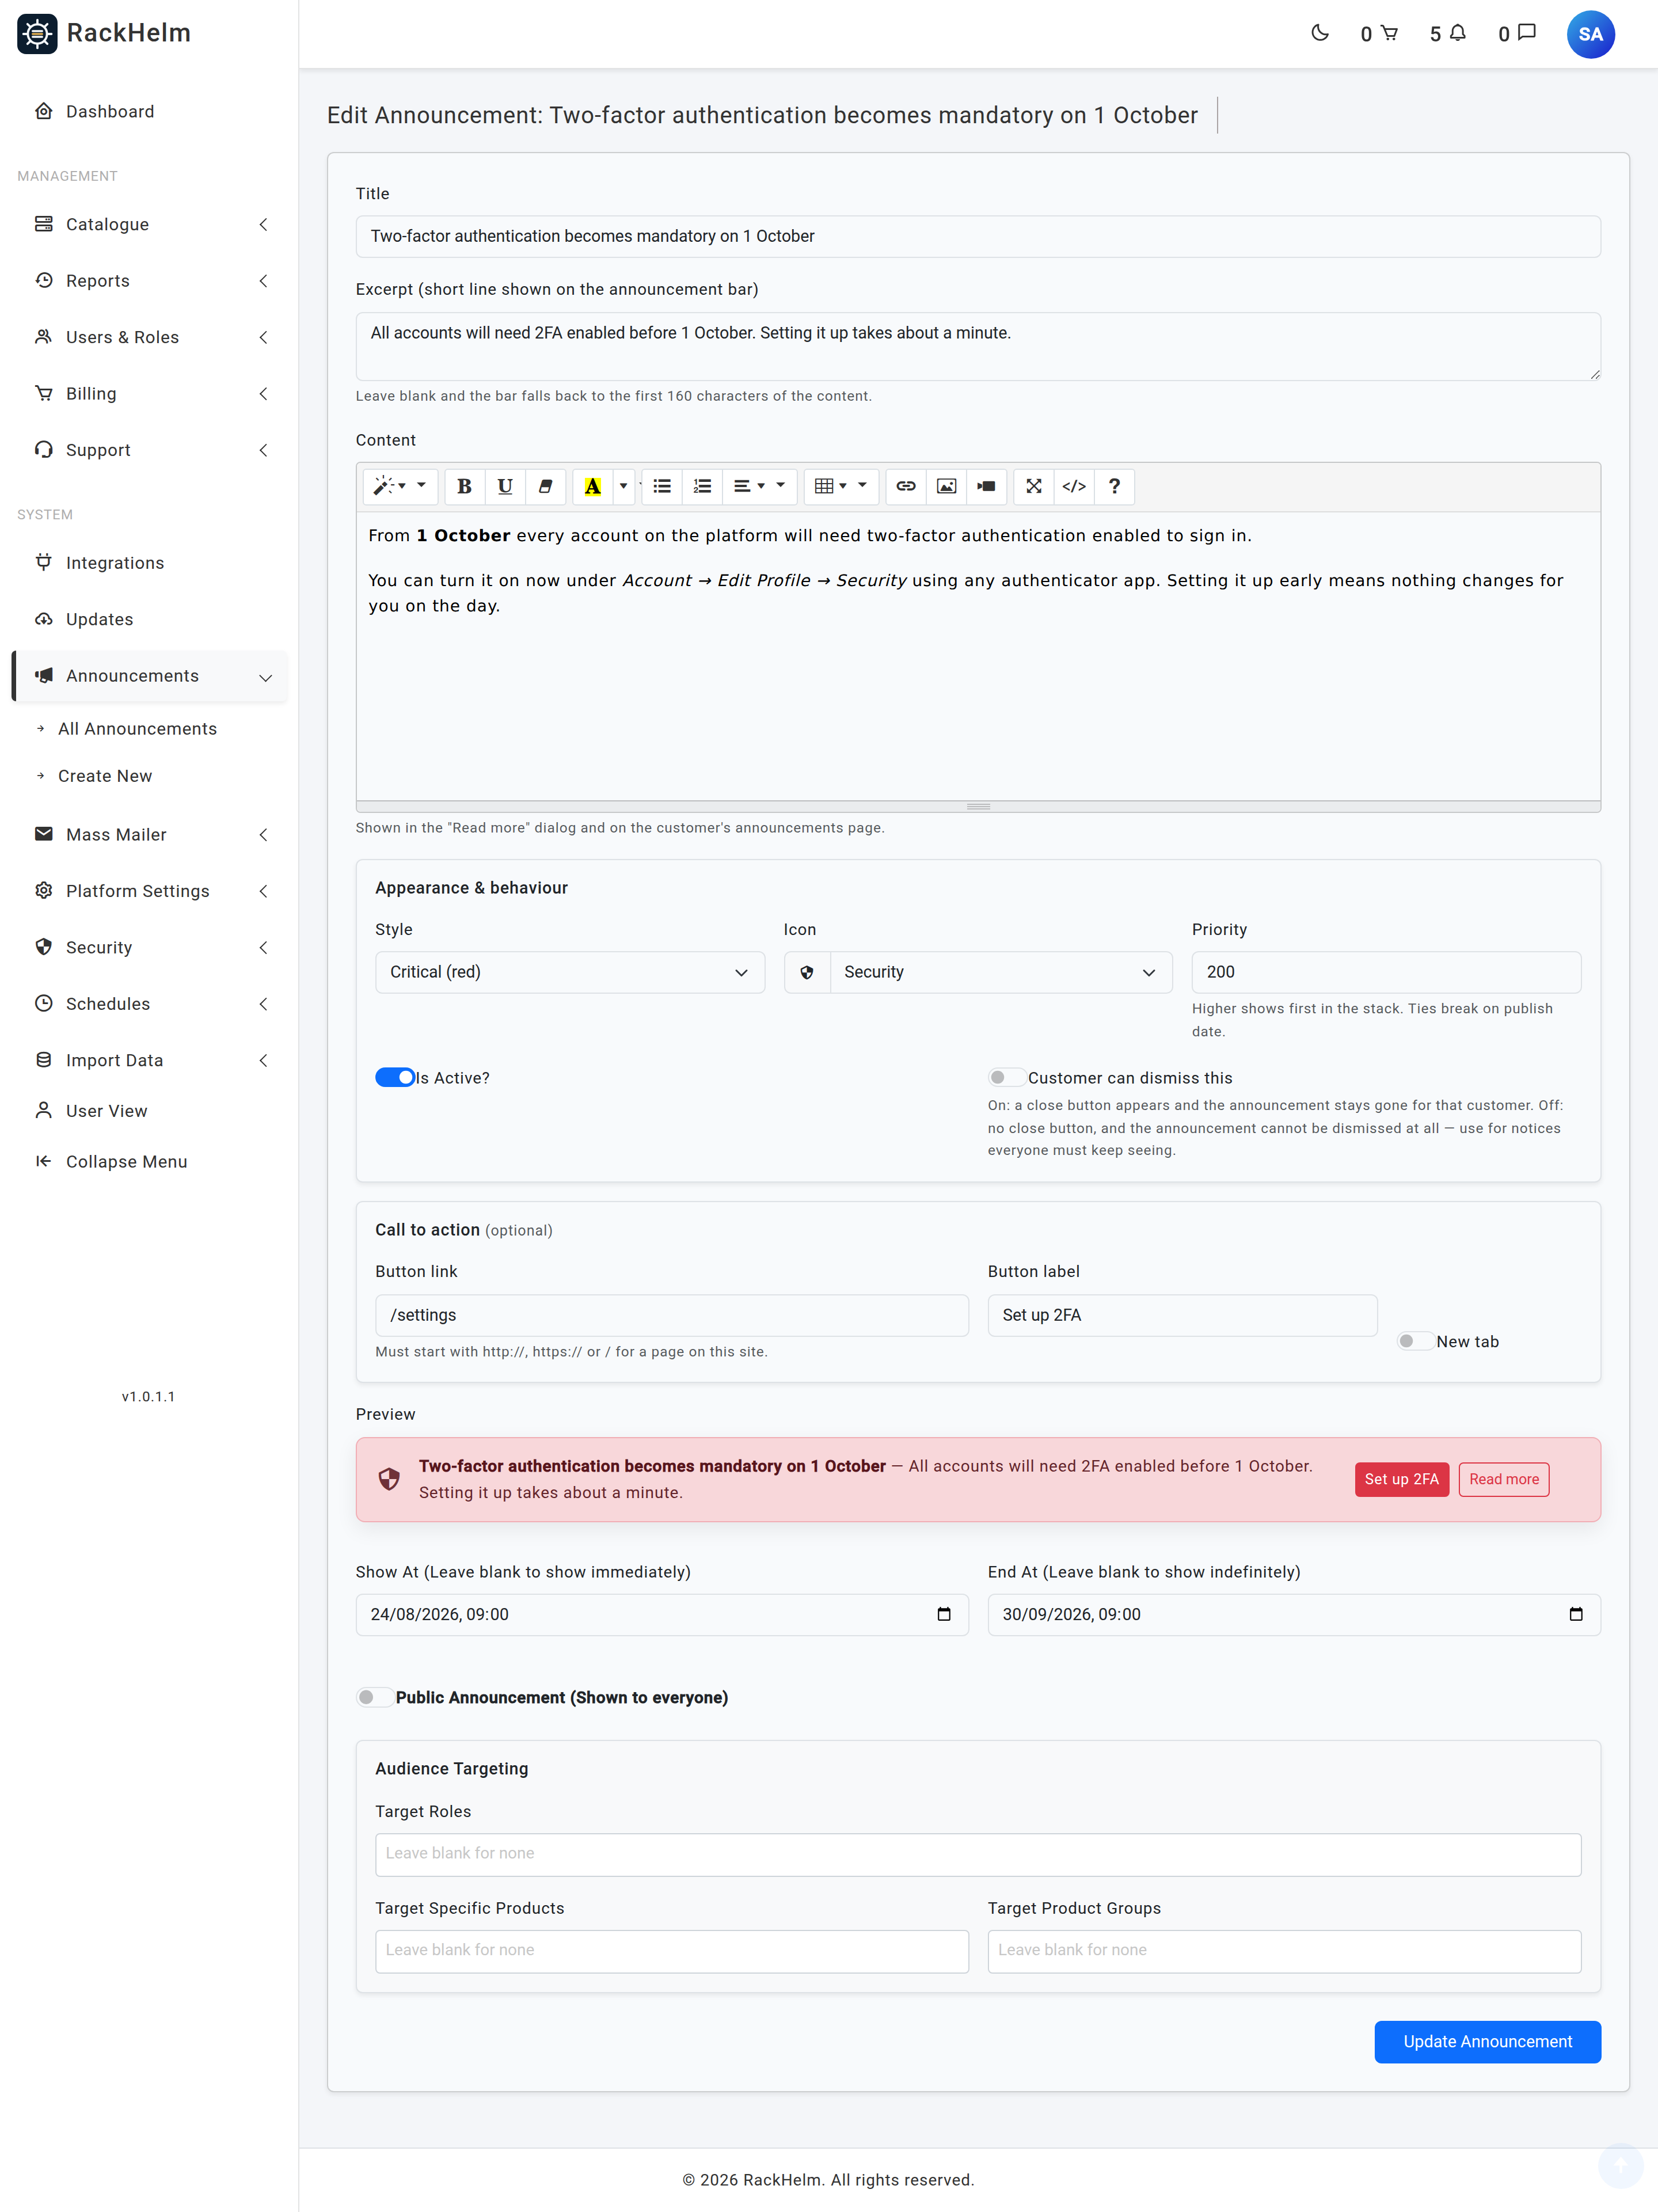Click Read more in preview bar

1503,1479
